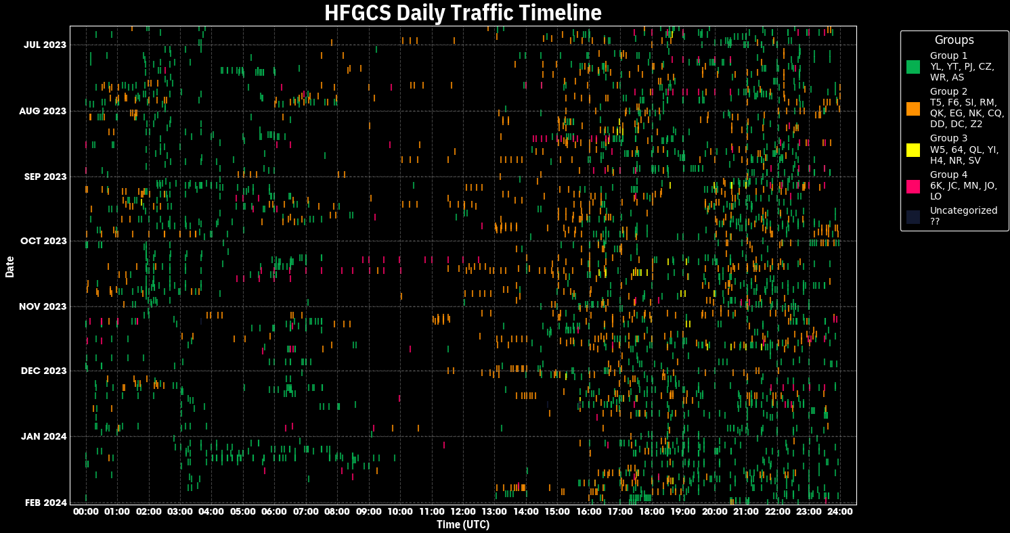Click the '12:00' x-axis tick label
This screenshot has width=1010, height=533.
pos(463,512)
